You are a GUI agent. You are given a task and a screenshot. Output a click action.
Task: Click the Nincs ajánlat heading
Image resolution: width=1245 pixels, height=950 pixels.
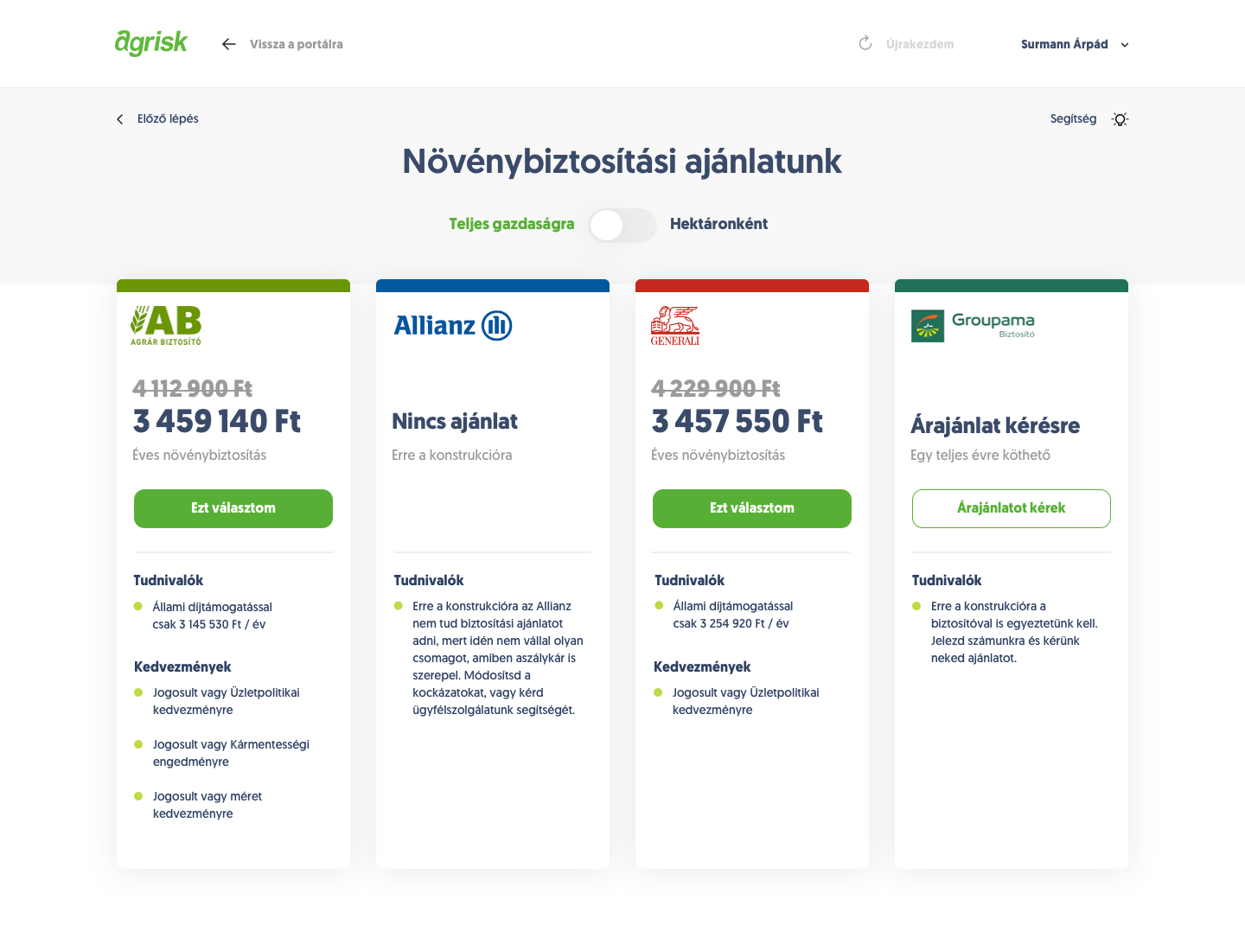click(x=455, y=421)
